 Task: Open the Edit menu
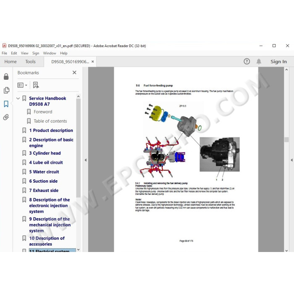pos(14,53)
